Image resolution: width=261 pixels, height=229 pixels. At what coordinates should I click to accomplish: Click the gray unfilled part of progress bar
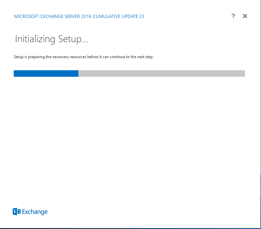(x=162, y=74)
